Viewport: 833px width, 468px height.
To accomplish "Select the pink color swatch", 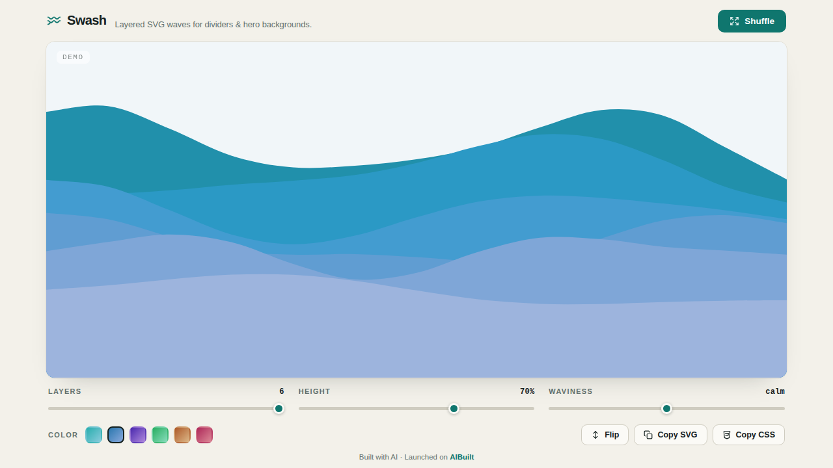I will (x=204, y=435).
